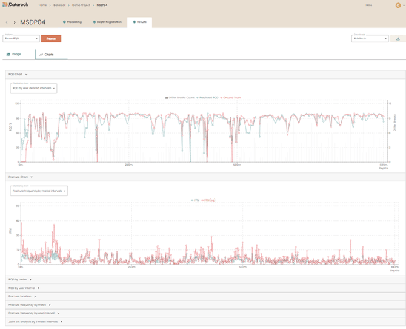The height and width of the screenshot is (329, 406).
Task: Expand the Fracture location section
Action: (x=22, y=296)
